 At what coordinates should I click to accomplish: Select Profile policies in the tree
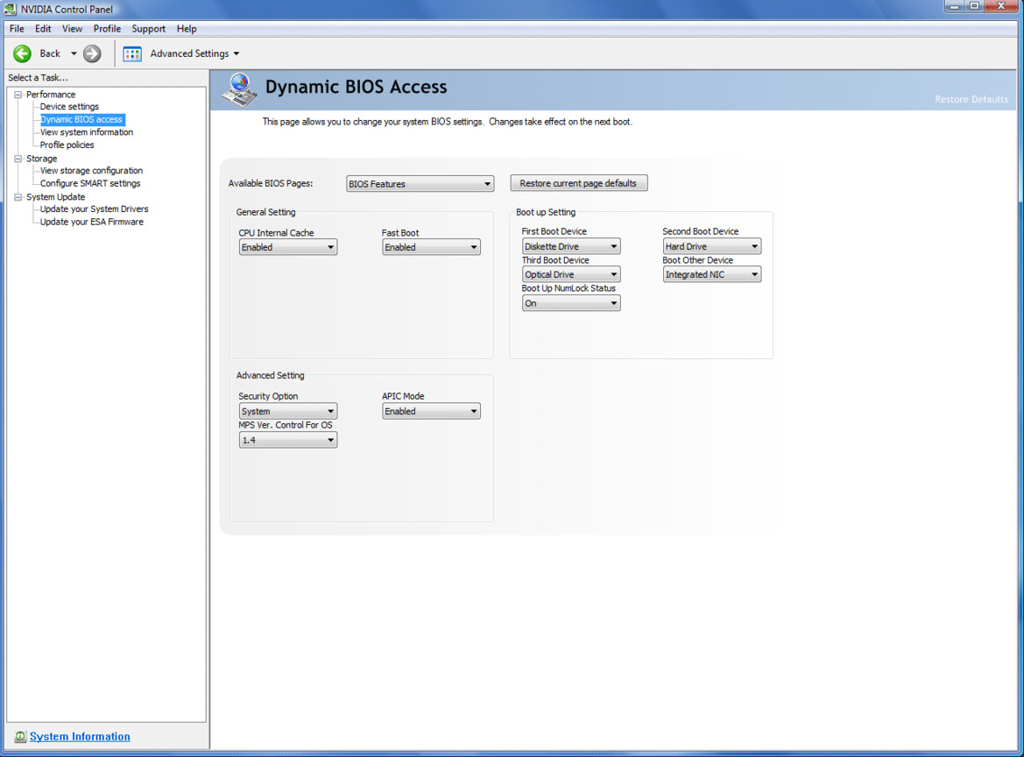(67, 145)
